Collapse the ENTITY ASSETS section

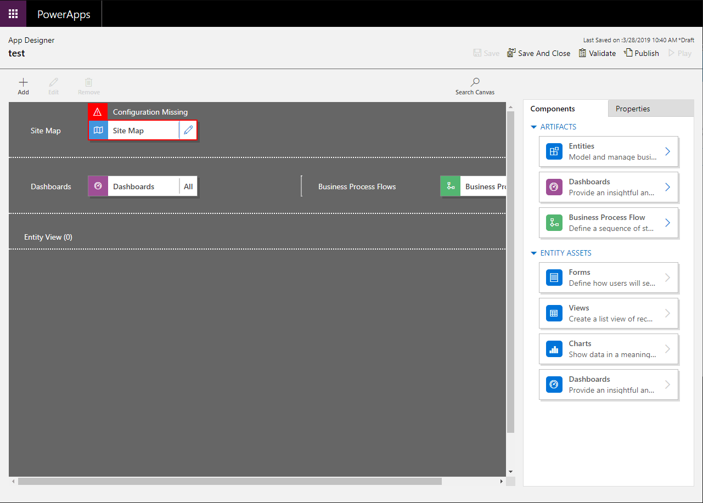pos(534,253)
